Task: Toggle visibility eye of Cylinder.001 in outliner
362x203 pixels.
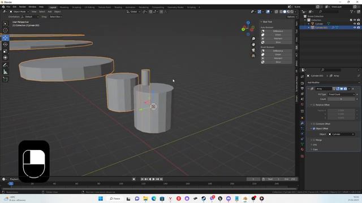Action: [x=355, y=28]
